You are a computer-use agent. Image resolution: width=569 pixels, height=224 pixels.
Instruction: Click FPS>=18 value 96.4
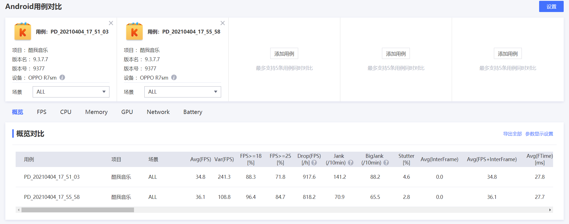pos(251,197)
